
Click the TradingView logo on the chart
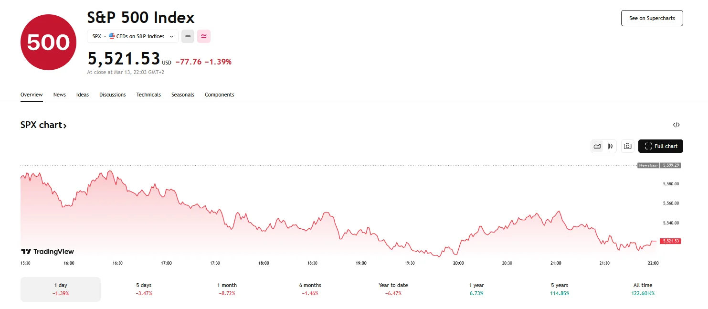48,251
